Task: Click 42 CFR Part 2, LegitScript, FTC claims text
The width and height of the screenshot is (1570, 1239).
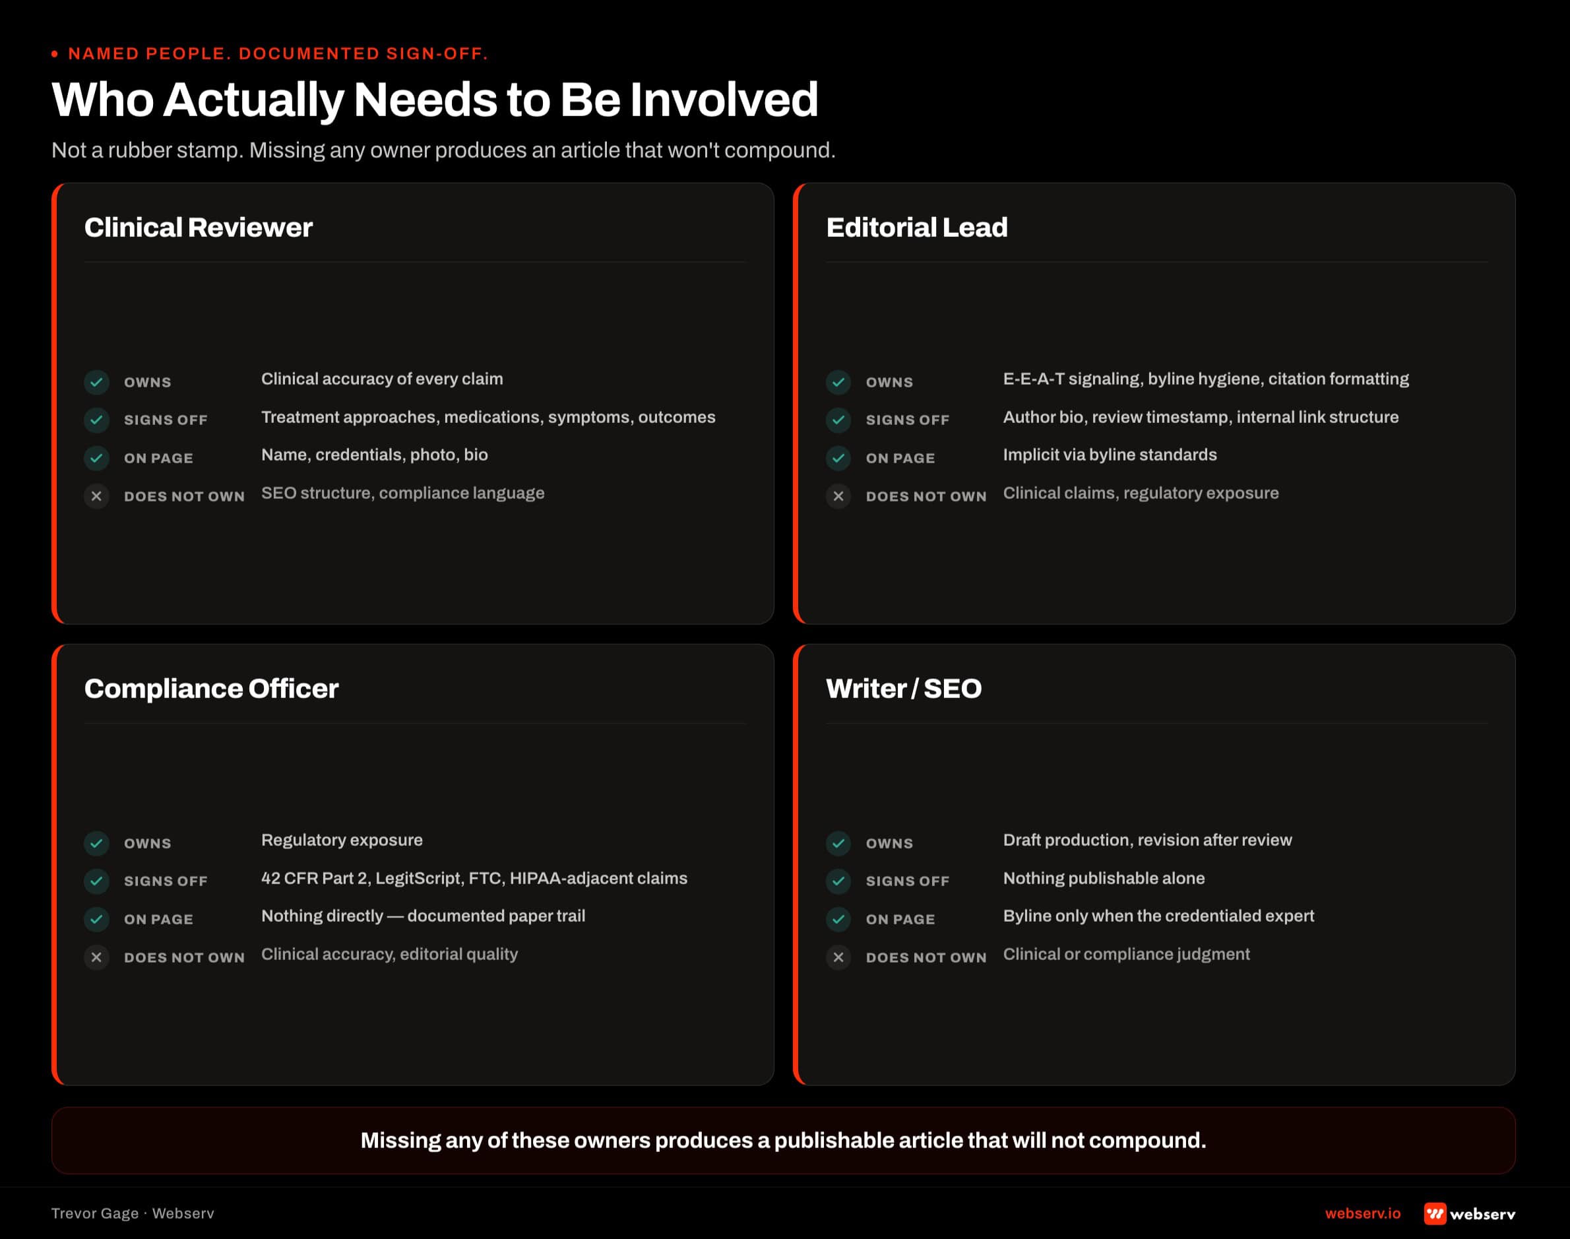Action: 474,879
